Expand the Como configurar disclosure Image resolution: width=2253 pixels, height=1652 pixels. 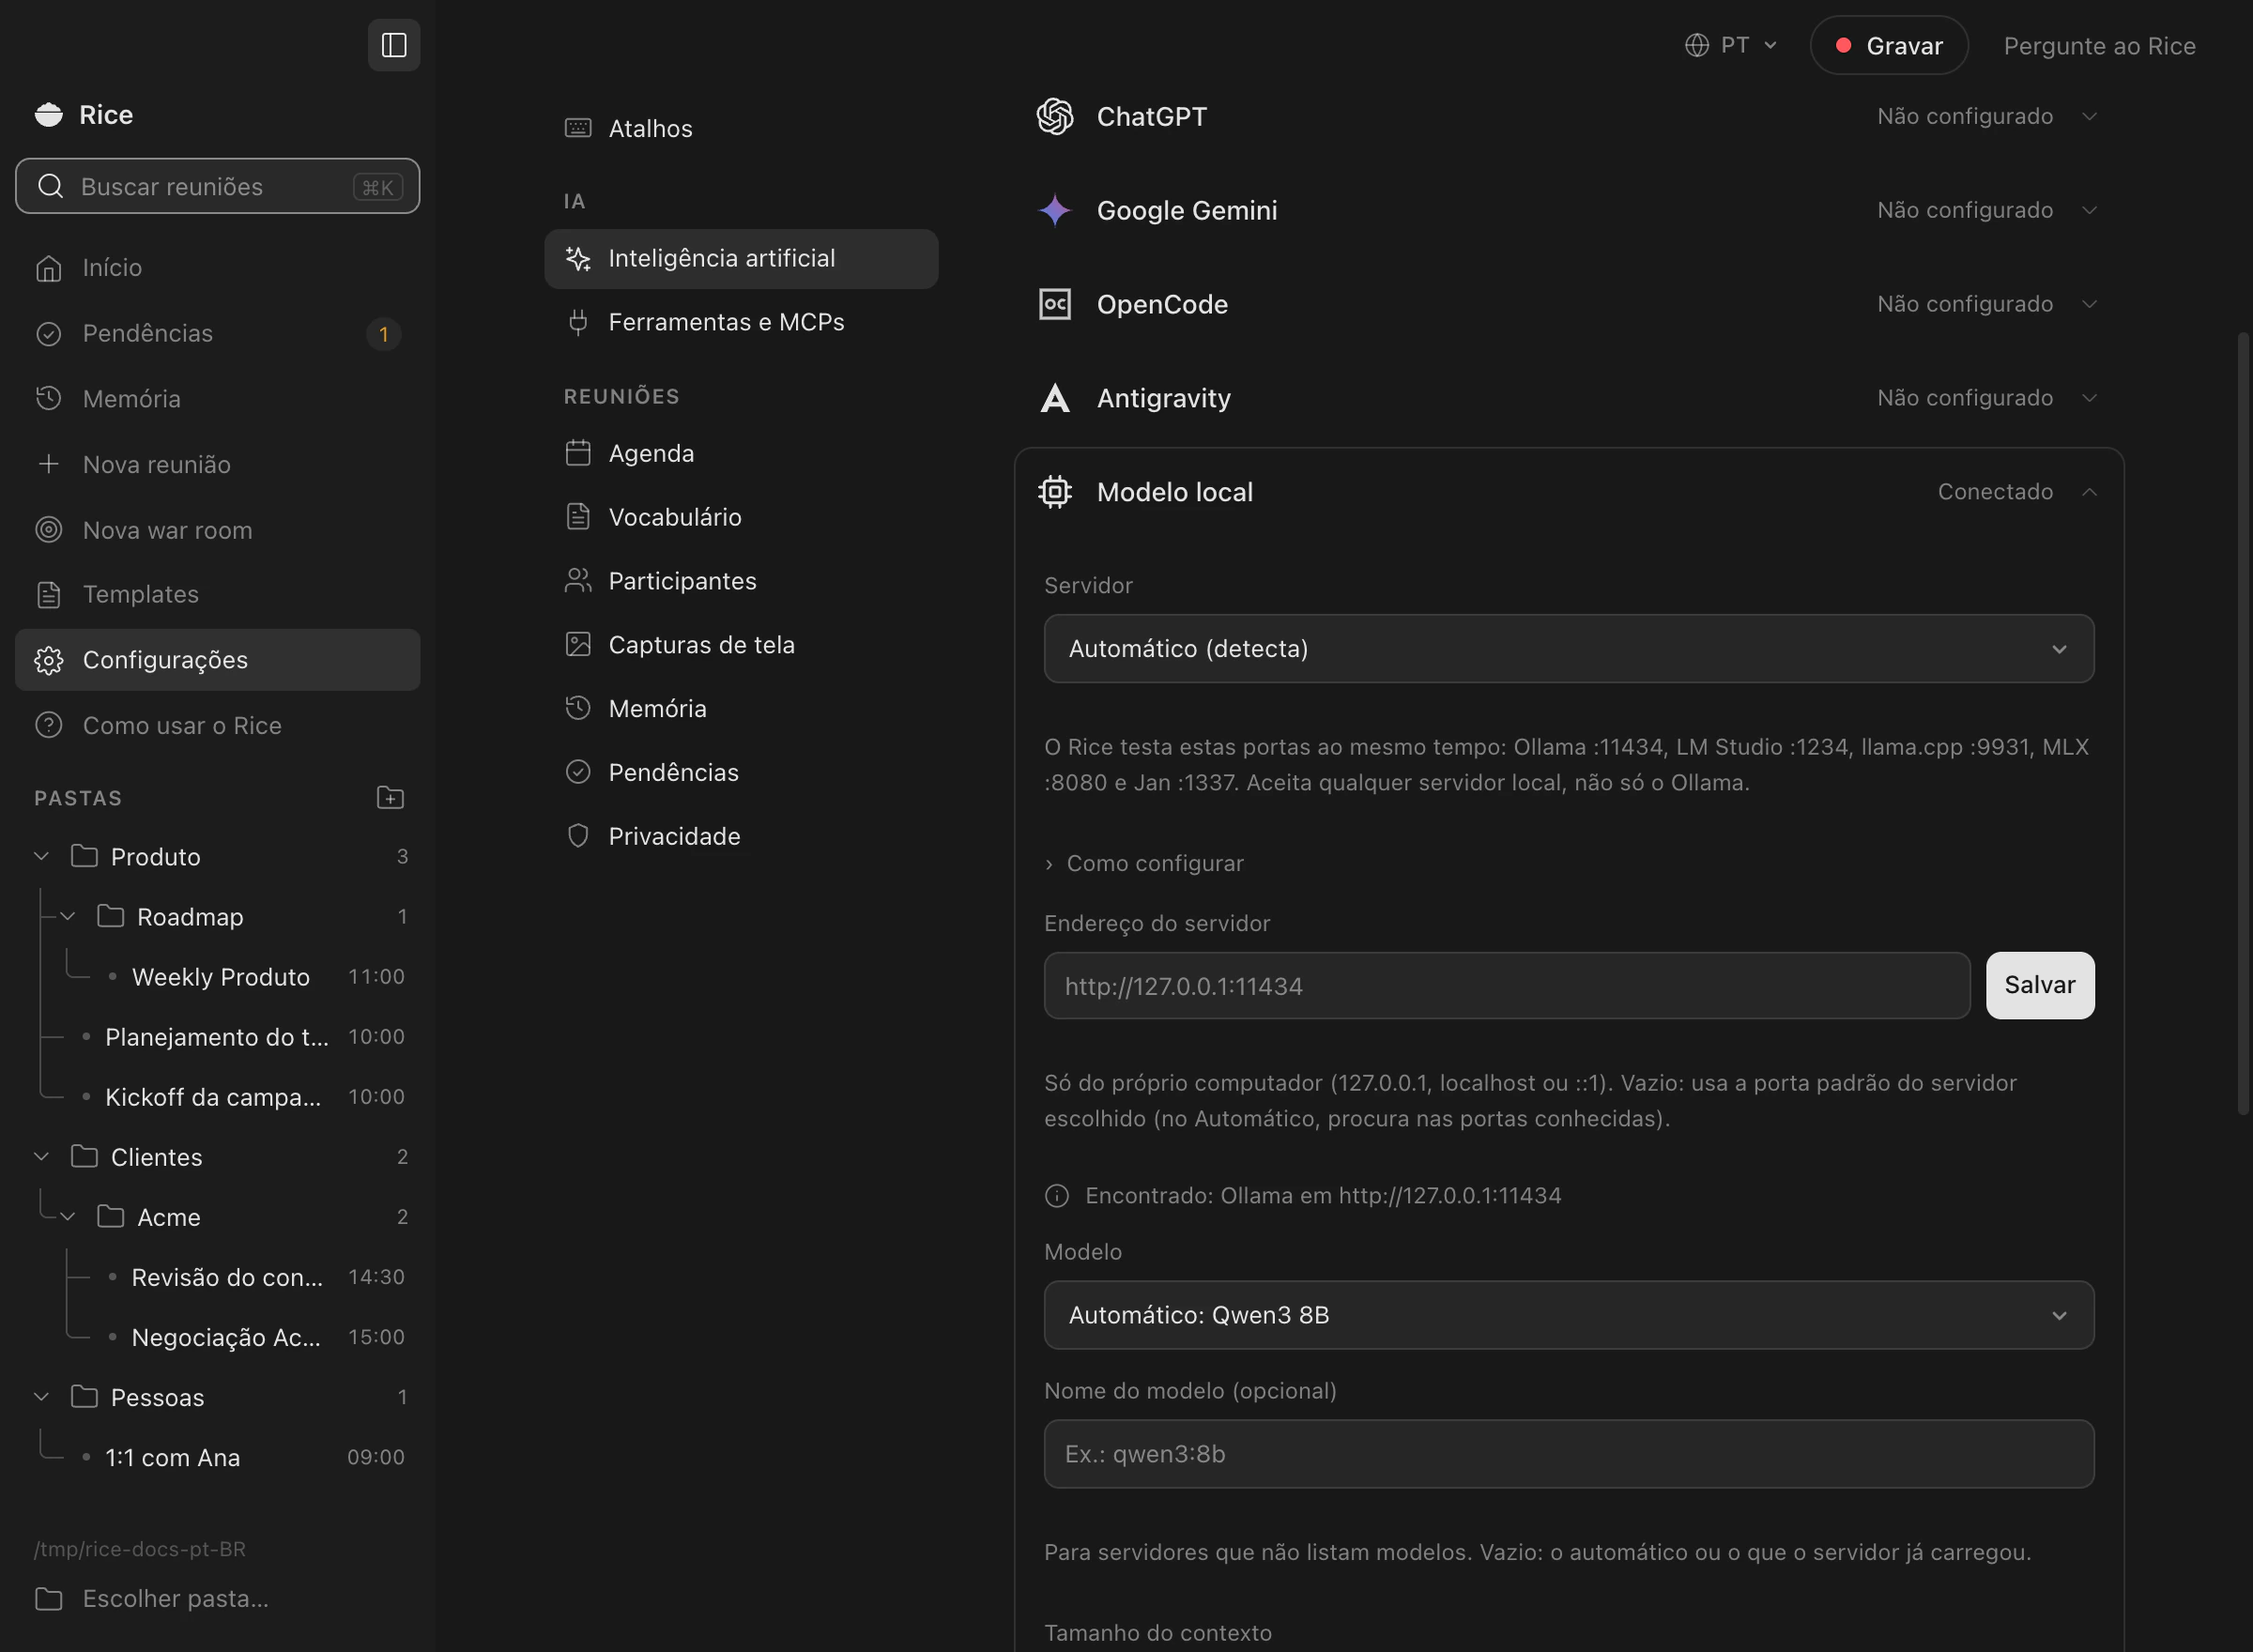1144,863
